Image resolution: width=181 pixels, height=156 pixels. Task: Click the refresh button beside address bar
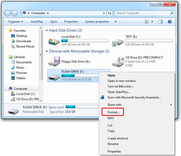coord(110,13)
